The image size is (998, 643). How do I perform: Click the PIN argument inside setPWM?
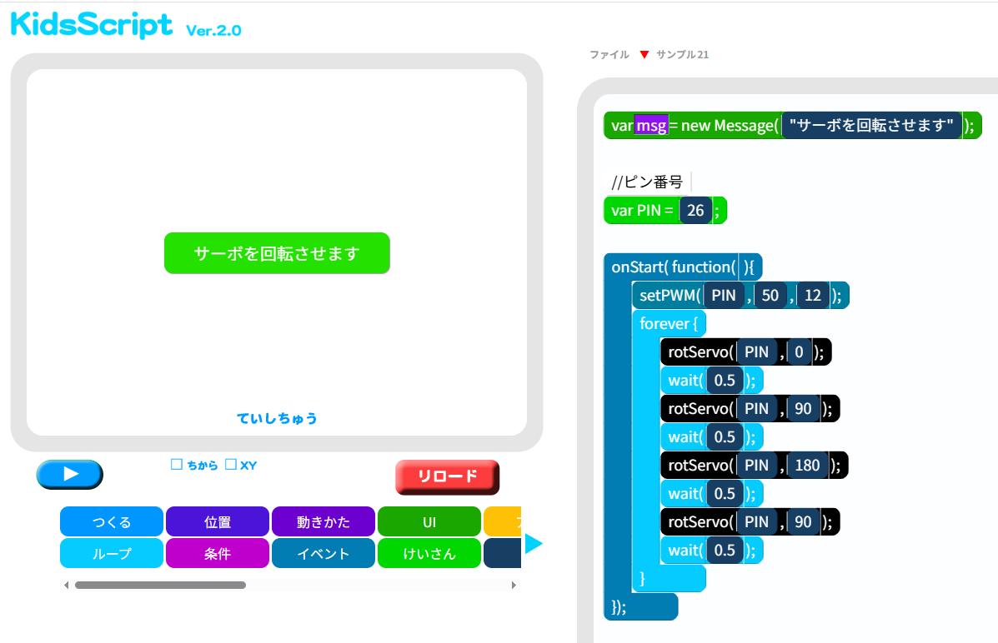point(723,295)
